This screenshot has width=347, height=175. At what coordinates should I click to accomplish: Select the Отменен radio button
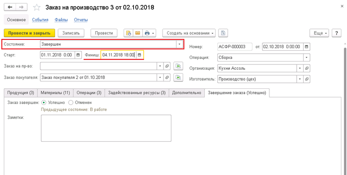tap(71, 103)
